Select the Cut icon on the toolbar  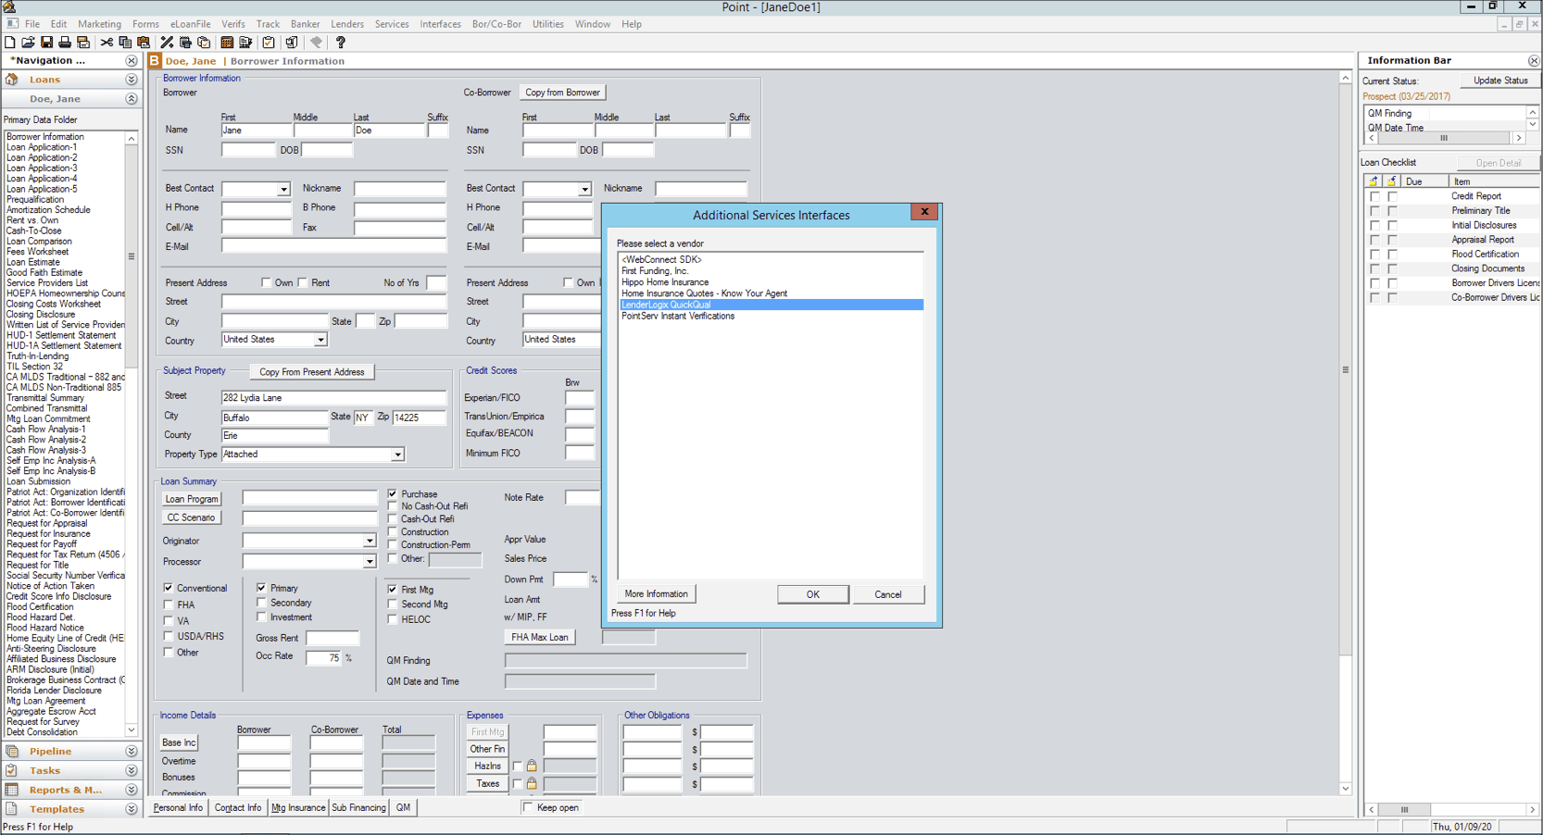pos(107,42)
